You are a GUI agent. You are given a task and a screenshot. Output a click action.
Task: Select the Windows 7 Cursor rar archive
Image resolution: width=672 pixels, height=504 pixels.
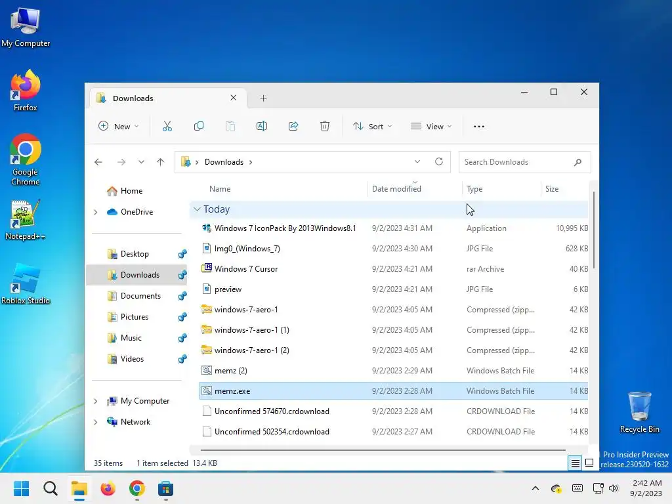click(394, 268)
